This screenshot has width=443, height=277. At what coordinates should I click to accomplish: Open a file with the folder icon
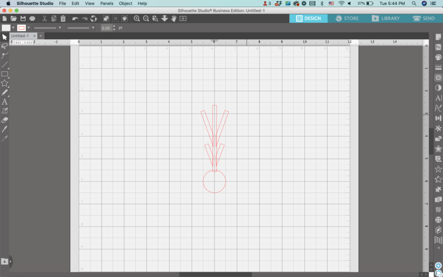(x=13, y=19)
